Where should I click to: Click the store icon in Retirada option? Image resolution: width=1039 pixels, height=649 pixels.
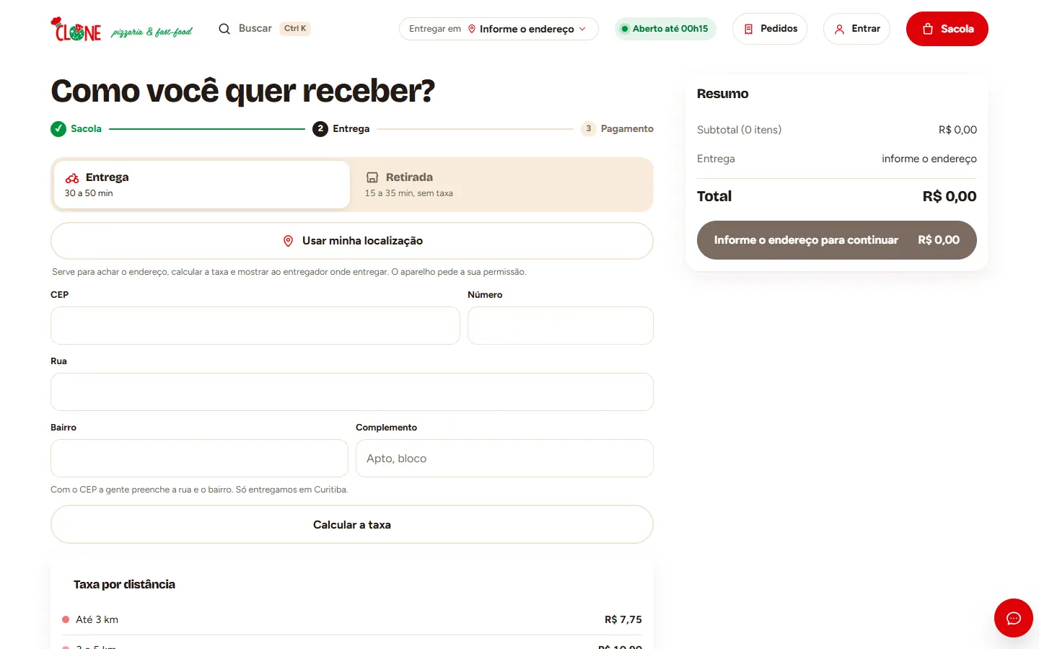[372, 177]
